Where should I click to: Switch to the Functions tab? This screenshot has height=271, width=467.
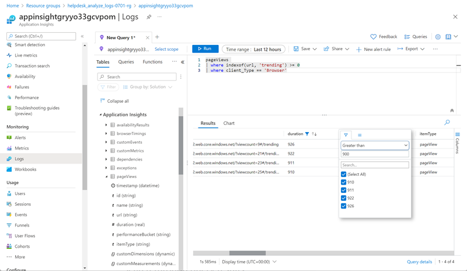click(x=152, y=62)
